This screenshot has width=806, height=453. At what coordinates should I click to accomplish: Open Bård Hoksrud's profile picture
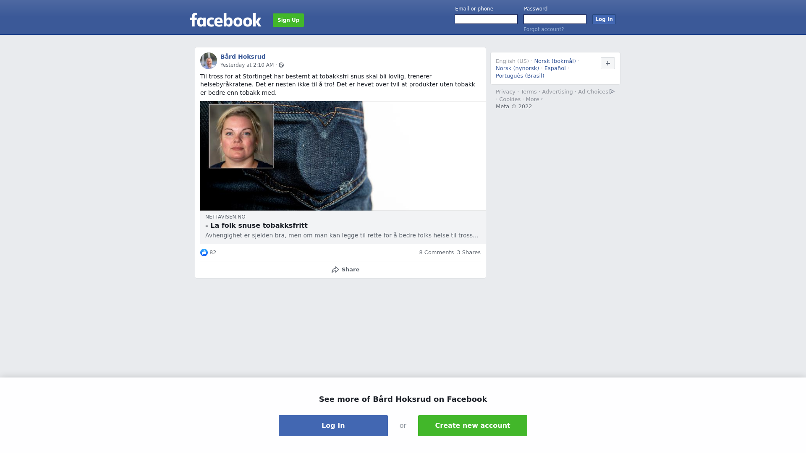pos(209,61)
